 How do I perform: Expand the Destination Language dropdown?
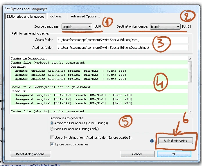pyautogui.click(x=165, y=27)
